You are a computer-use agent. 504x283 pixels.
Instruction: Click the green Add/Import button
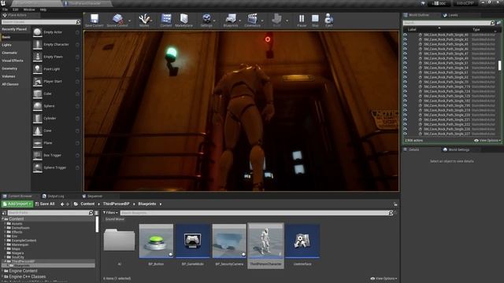pos(17,204)
